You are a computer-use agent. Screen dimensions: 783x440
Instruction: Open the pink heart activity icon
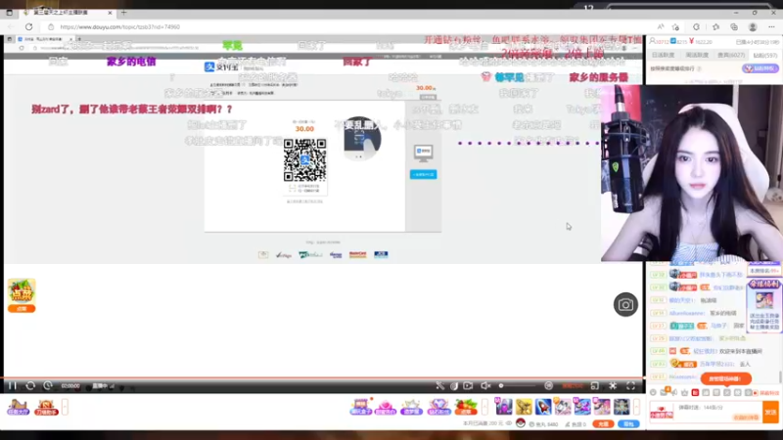coord(386,407)
